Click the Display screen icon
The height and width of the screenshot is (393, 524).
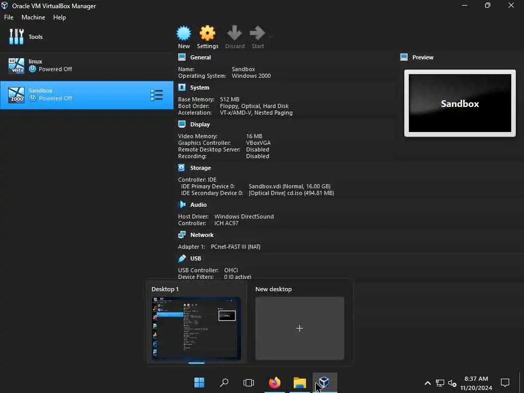182,124
